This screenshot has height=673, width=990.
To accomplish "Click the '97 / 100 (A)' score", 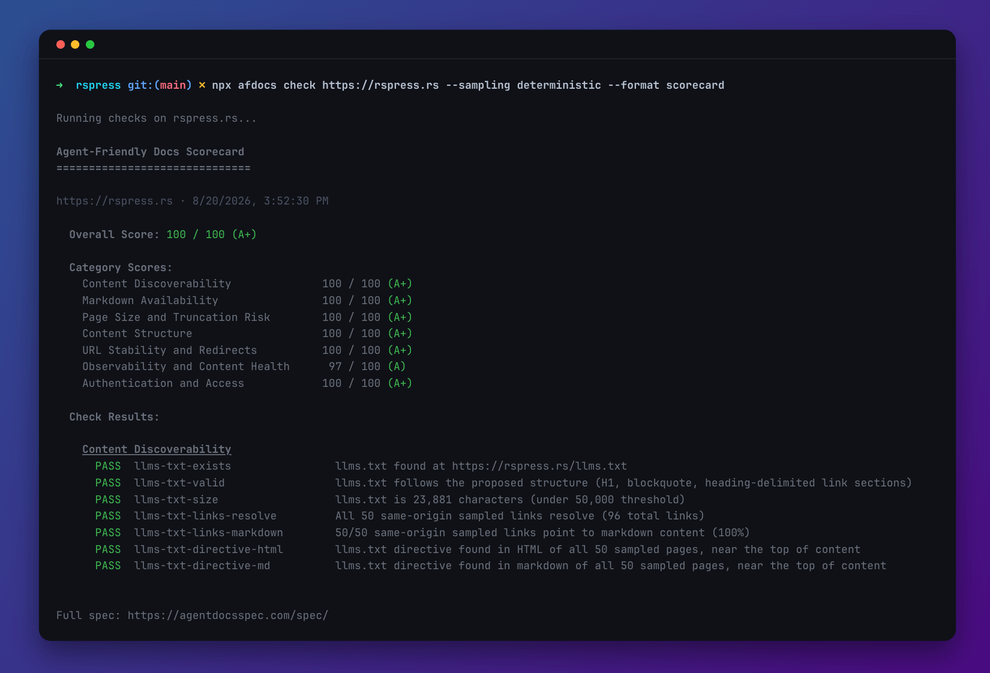I will click(367, 366).
